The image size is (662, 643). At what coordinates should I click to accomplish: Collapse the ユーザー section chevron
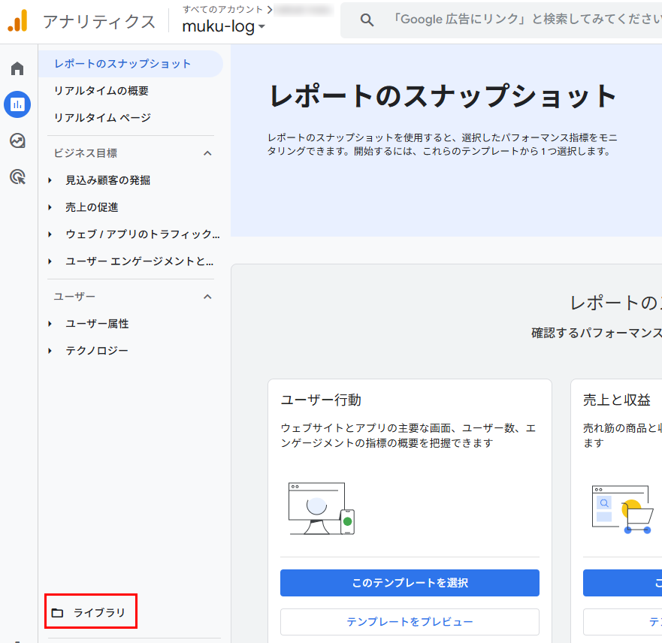pos(208,296)
